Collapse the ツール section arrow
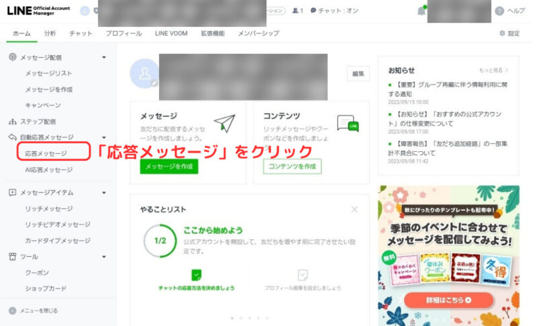The image size is (537, 326). [x=104, y=257]
